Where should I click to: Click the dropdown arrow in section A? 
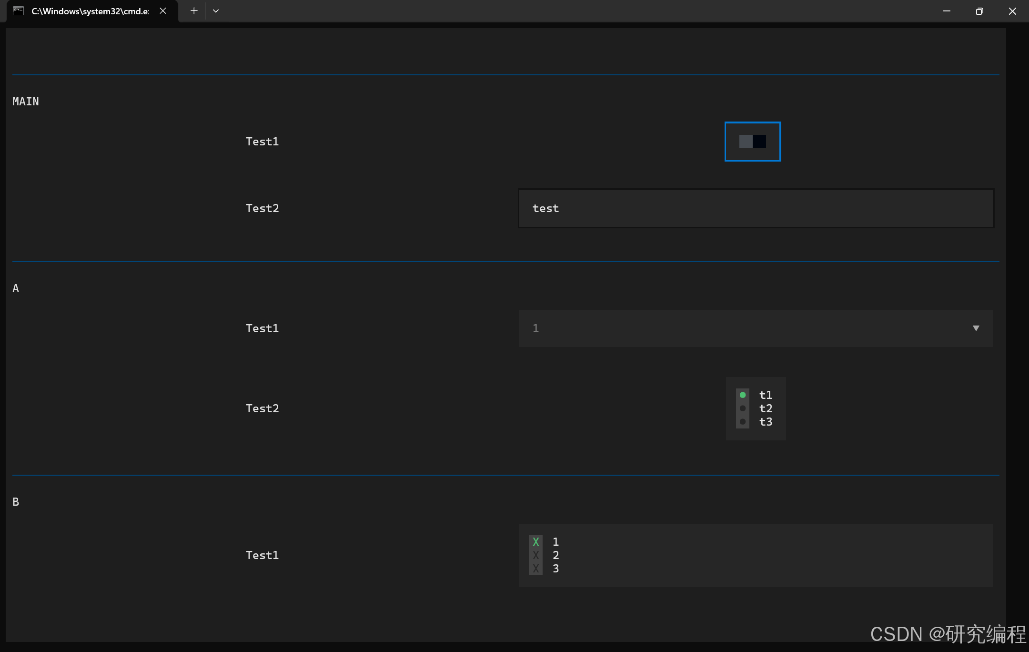pos(976,328)
